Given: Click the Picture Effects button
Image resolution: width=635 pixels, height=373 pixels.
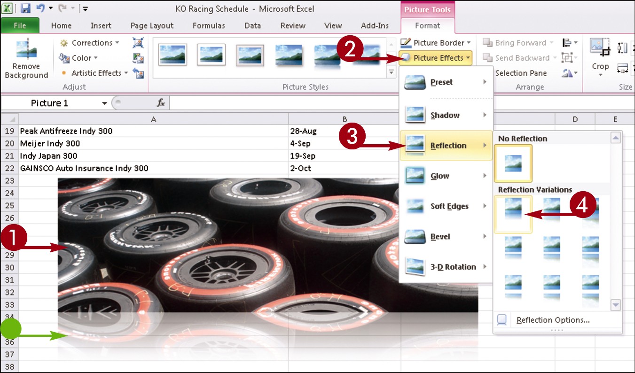Looking at the screenshot, I should [x=435, y=58].
